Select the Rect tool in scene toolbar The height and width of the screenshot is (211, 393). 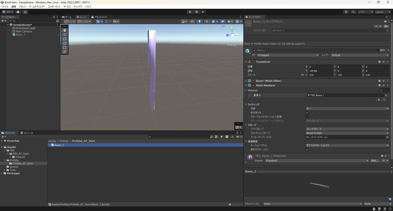click(x=64, y=47)
